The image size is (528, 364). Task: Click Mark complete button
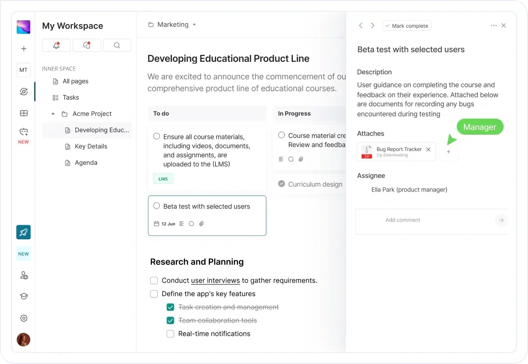coord(407,25)
